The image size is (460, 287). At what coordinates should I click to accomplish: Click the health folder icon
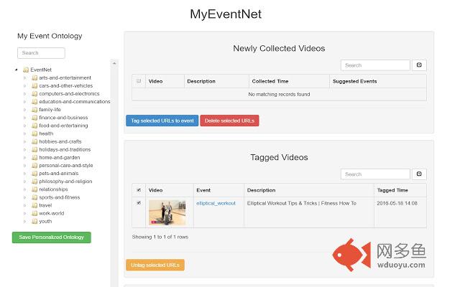pyautogui.click(x=34, y=133)
